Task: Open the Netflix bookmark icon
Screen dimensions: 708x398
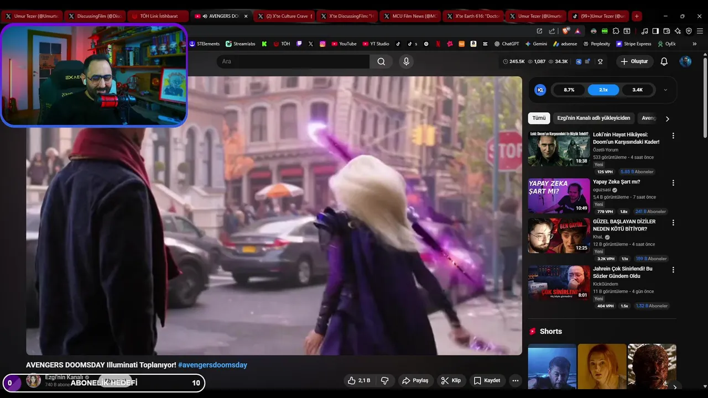Action: (438, 44)
